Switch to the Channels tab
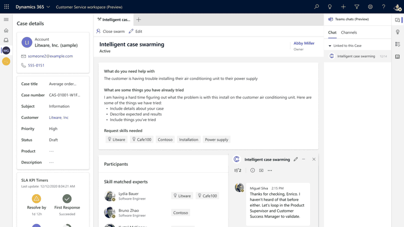 (x=349, y=33)
